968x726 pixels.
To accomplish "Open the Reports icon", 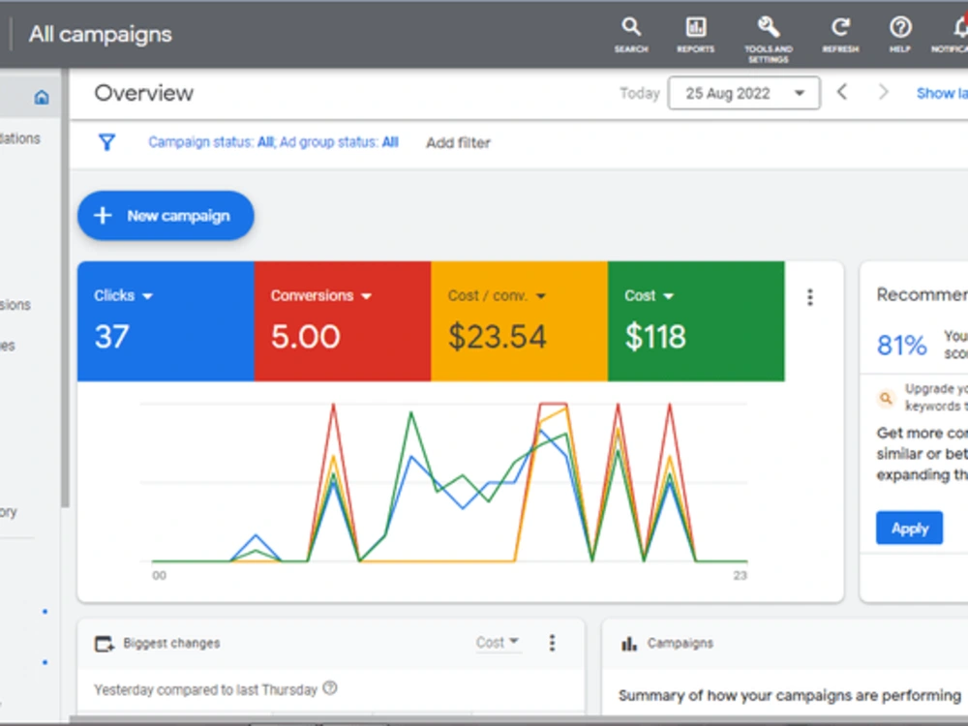I will (696, 35).
